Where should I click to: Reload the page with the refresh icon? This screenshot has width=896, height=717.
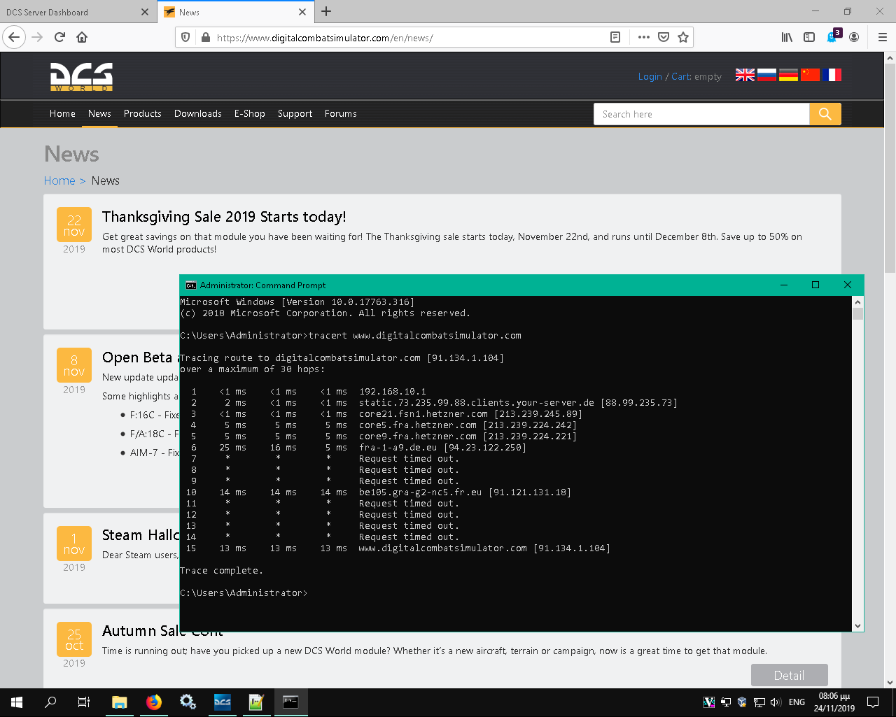coord(59,37)
